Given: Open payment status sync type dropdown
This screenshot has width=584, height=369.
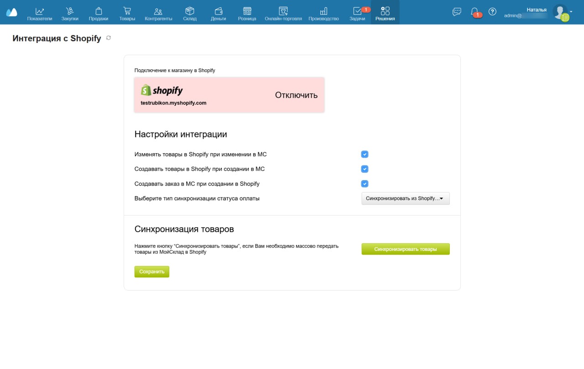Looking at the screenshot, I should coord(406,198).
